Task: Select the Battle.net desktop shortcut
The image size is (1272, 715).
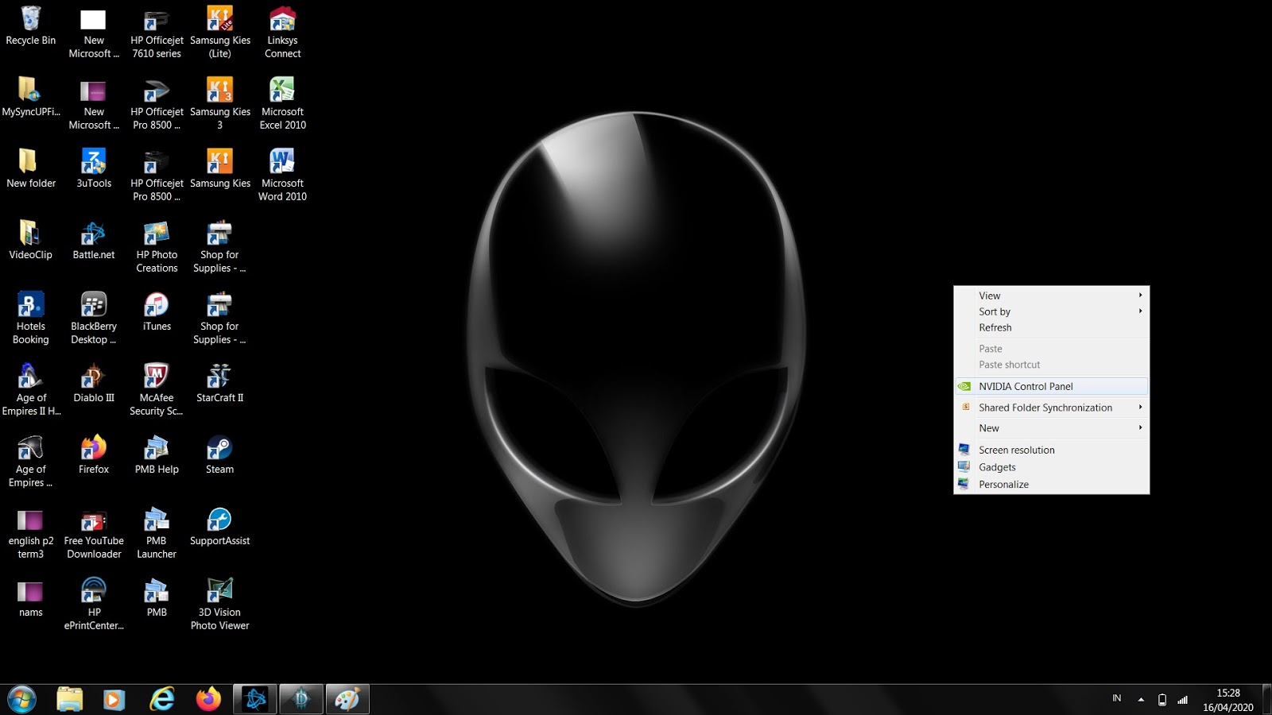Action: tap(94, 240)
